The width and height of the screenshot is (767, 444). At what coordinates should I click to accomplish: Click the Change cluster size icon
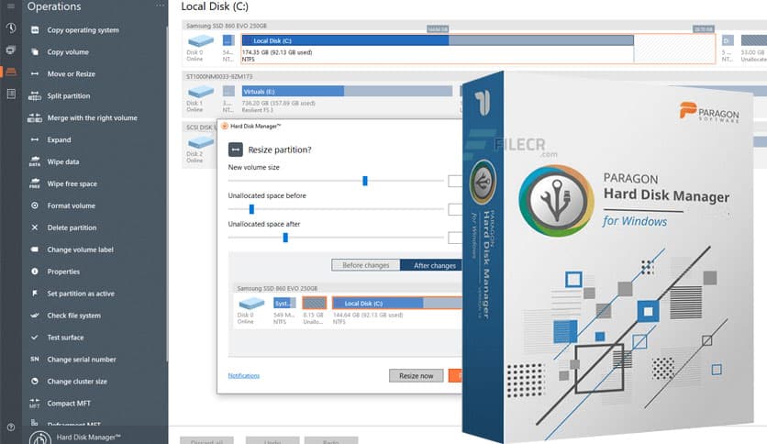point(35,381)
